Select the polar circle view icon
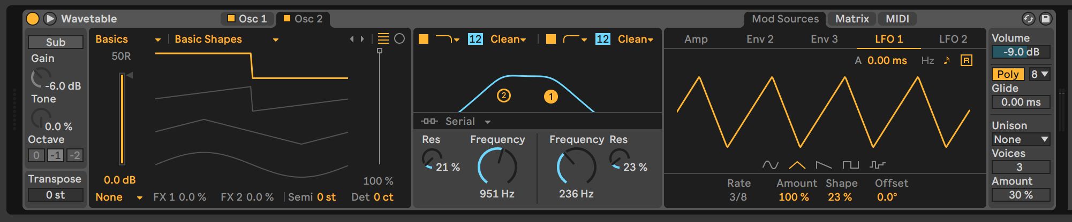1072x222 pixels. pos(399,38)
